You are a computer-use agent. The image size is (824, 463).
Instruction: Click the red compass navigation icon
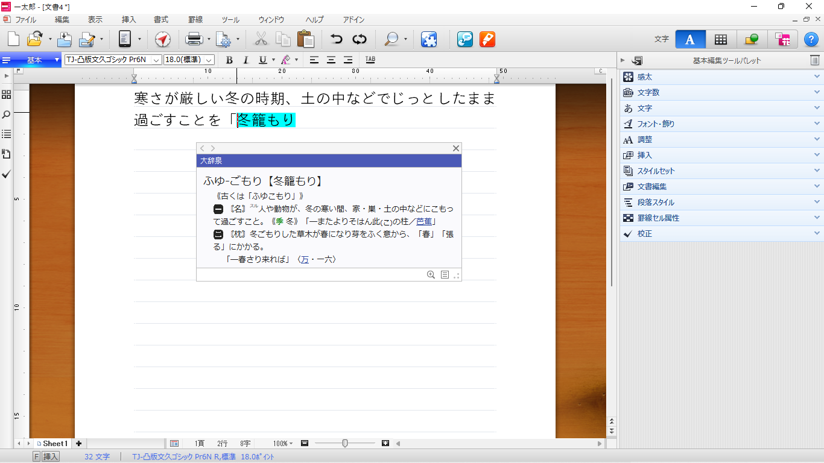(x=162, y=39)
